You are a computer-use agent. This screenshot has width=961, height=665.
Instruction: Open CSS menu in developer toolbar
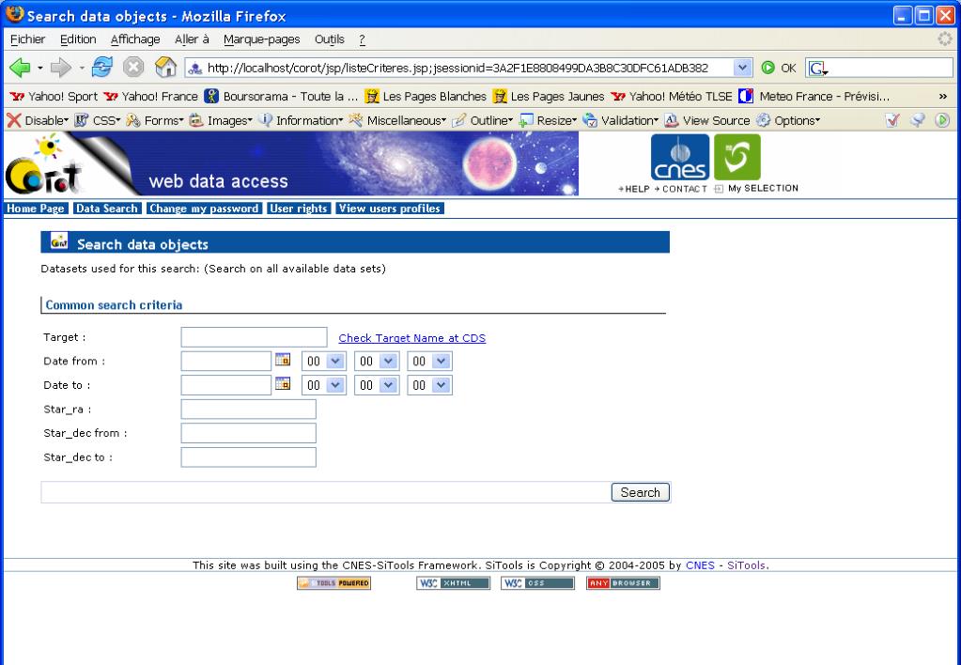click(x=98, y=120)
